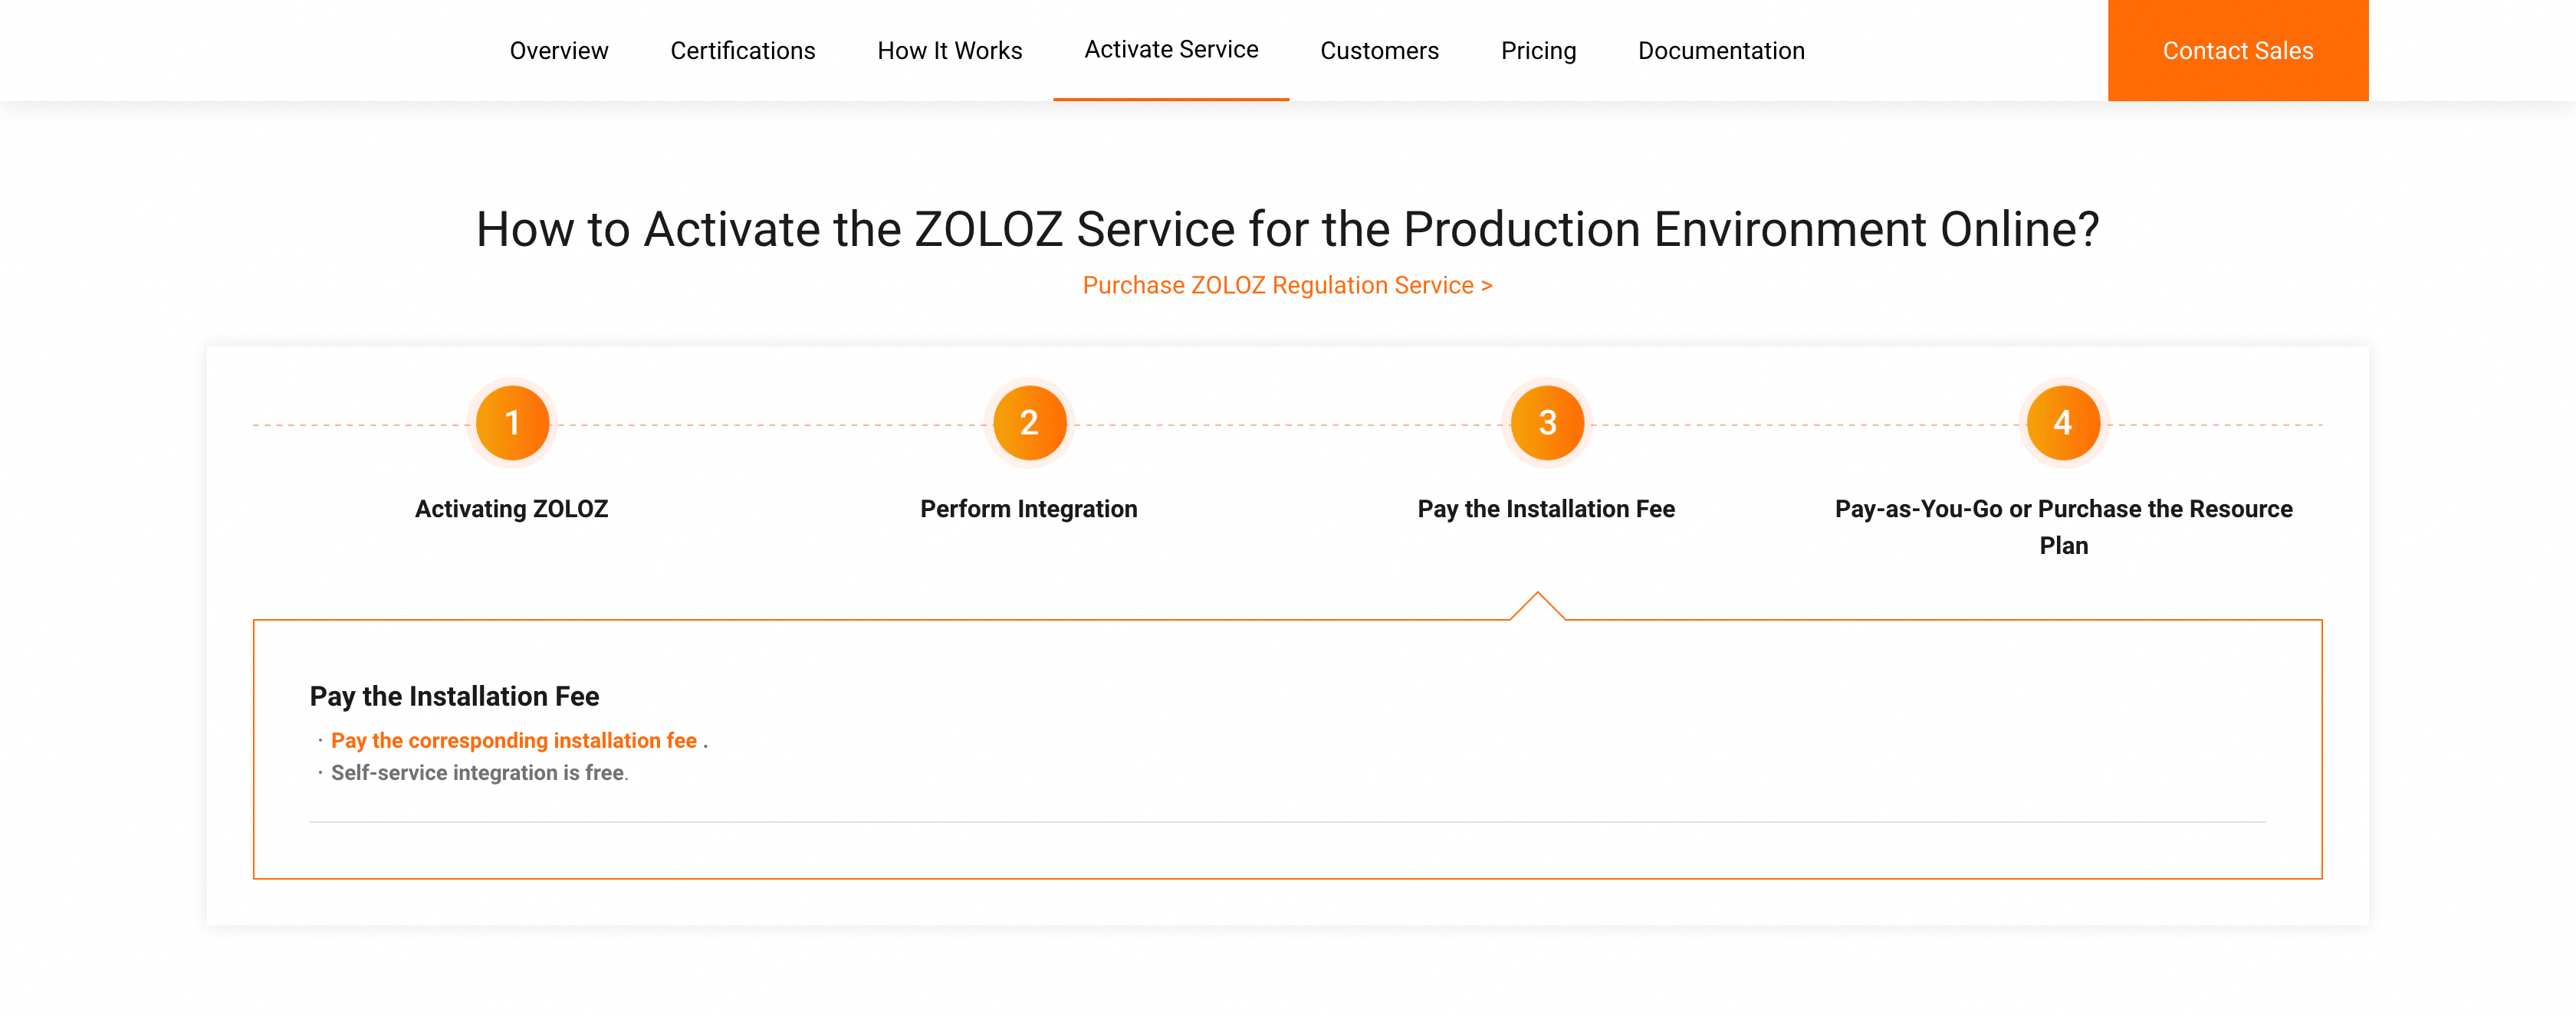Click the Pay the Installation Fee step label
This screenshot has height=1016, width=2576.
point(1546,510)
